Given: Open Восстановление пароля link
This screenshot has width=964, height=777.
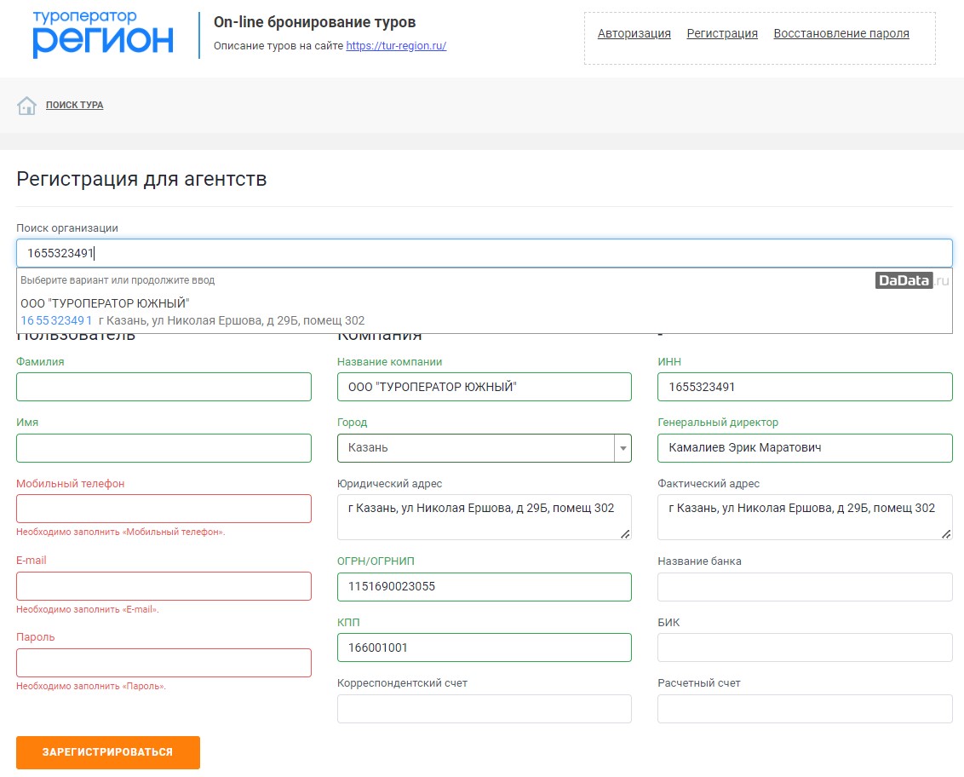Looking at the screenshot, I should pyautogui.click(x=841, y=34).
